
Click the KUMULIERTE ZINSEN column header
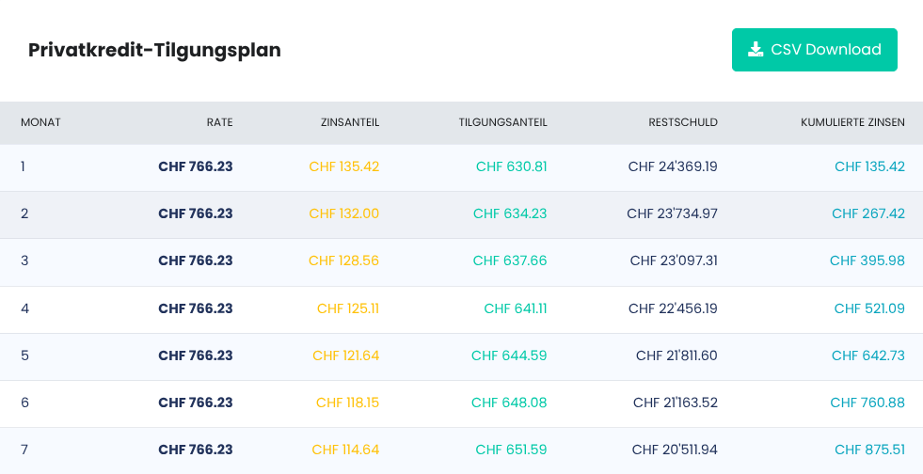(x=853, y=122)
